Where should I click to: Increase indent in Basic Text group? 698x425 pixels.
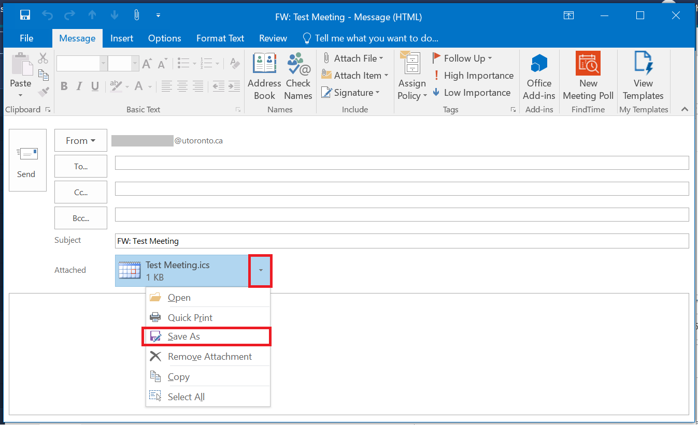click(x=234, y=86)
